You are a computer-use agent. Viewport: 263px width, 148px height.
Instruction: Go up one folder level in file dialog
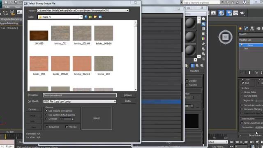tap(90, 17)
